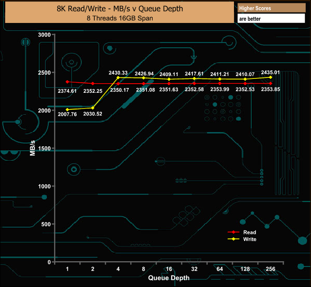The image size is (311, 287).
Task: Select the Read legend label
Action: pyautogui.click(x=249, y=232)
